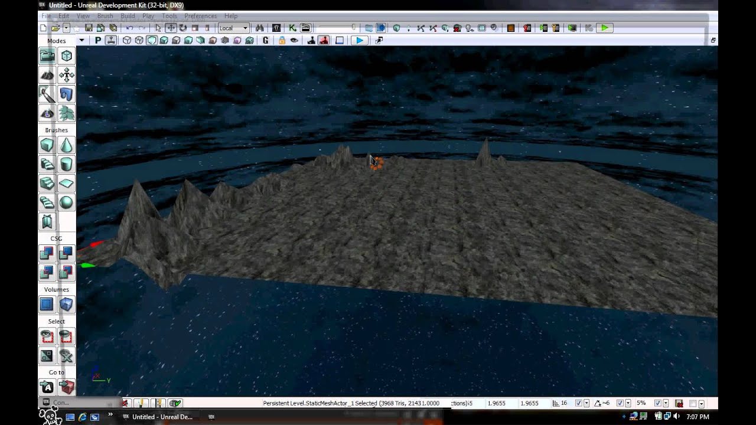Image resolution: width=756 pixels, height=425 pixels.
Task: Save the current level floppy icon
Action: tap(89, 28)
